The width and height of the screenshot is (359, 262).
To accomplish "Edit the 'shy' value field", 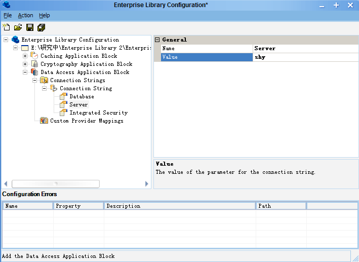I will point(306,57).
